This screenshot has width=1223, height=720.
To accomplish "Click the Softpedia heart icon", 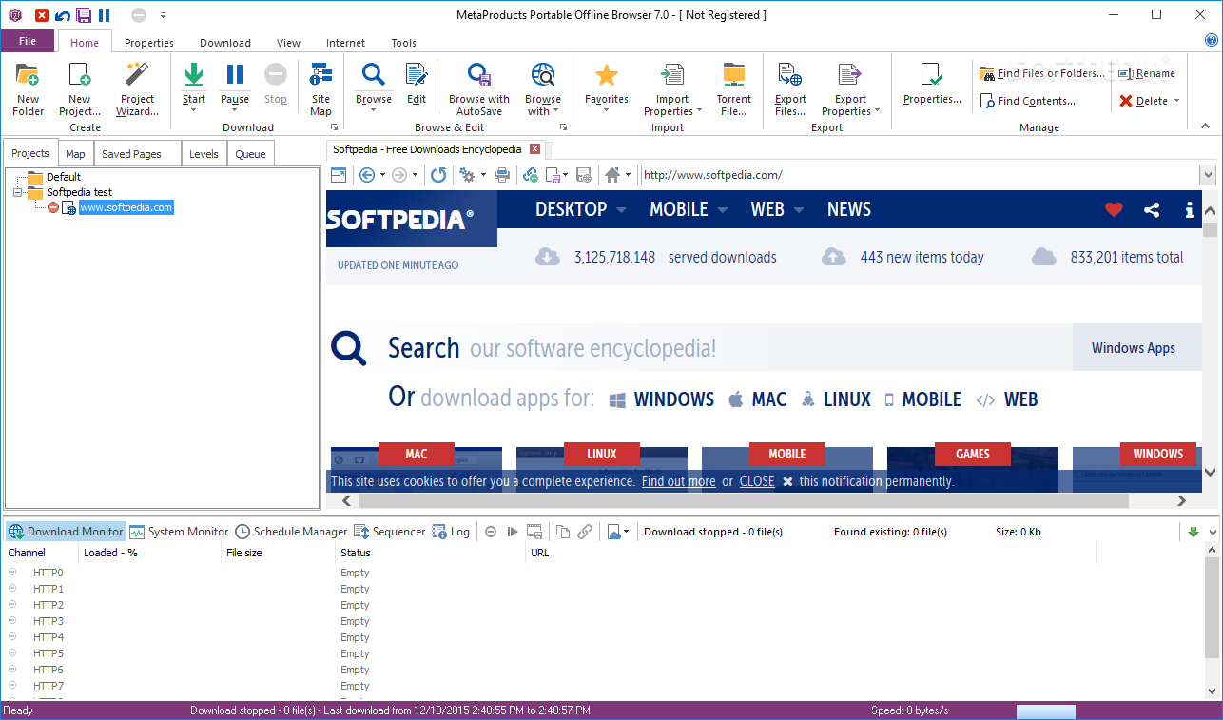I will 1114,210.
